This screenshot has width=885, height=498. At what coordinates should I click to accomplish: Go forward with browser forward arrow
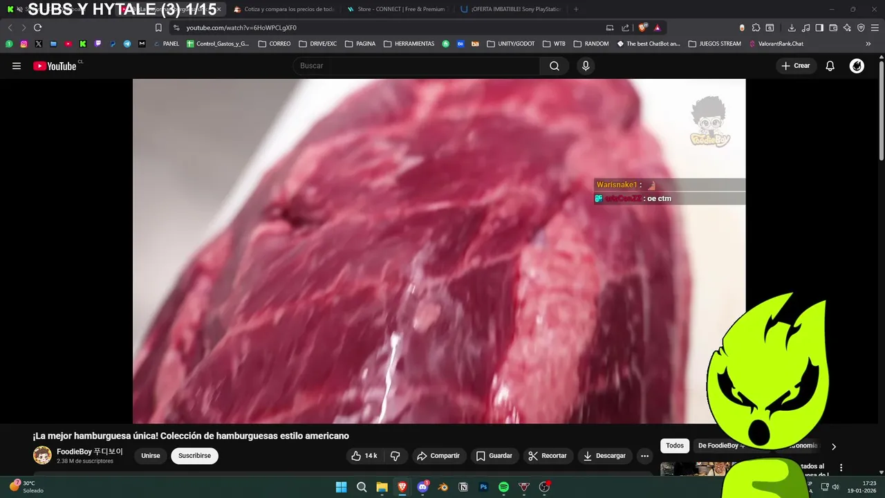pos(23,28)
